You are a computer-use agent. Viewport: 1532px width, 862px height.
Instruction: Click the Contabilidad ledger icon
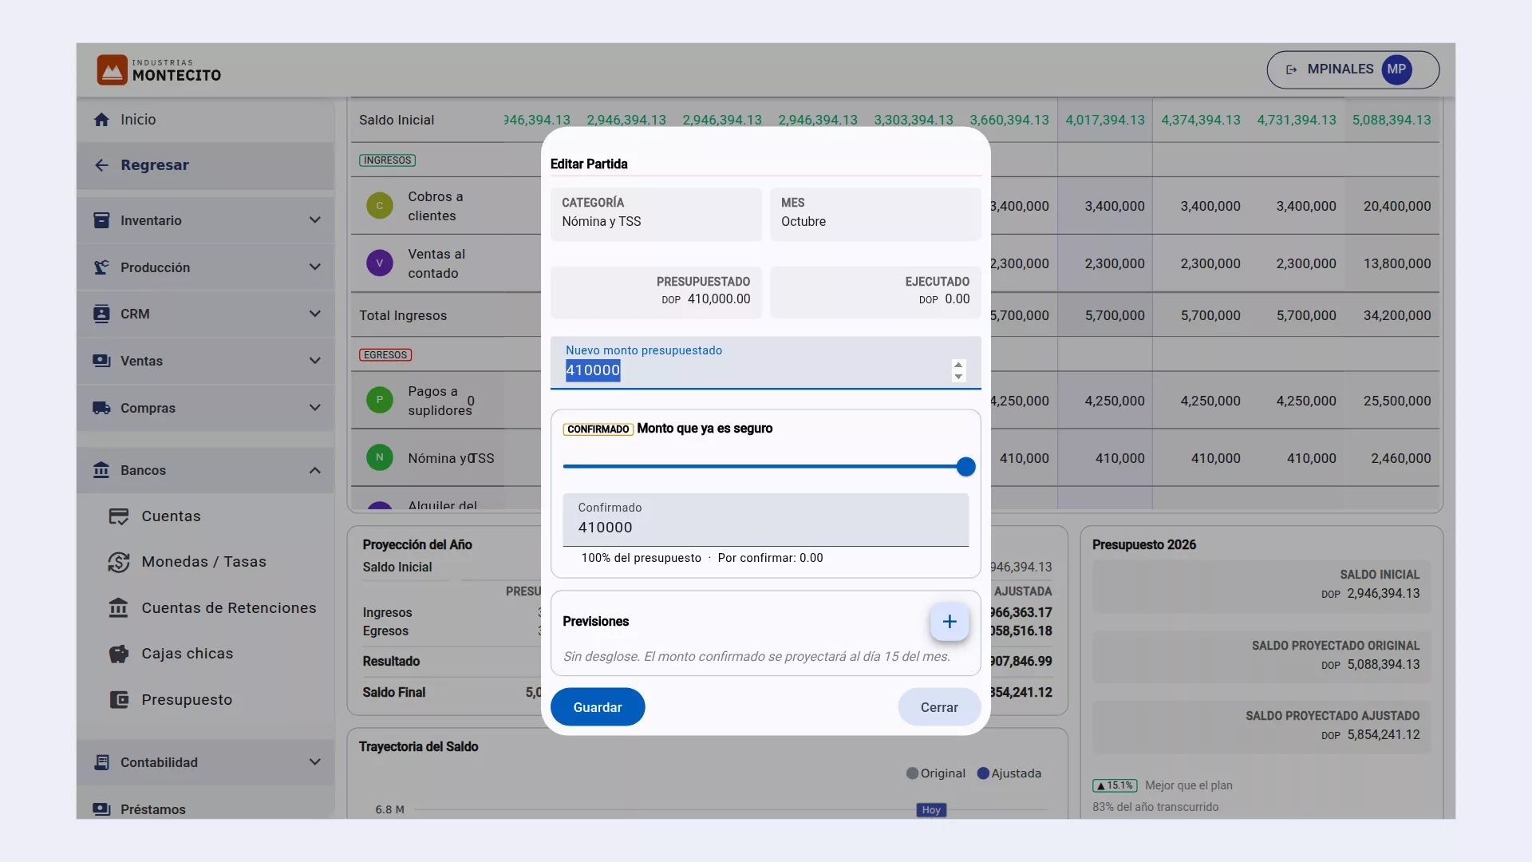[x=101, y=762]
